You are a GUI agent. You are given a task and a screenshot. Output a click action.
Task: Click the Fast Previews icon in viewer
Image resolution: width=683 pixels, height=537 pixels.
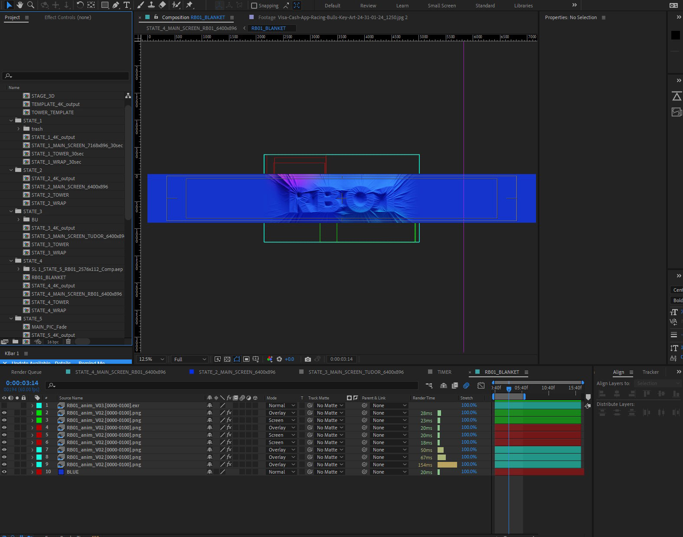(x=218, y=359)
